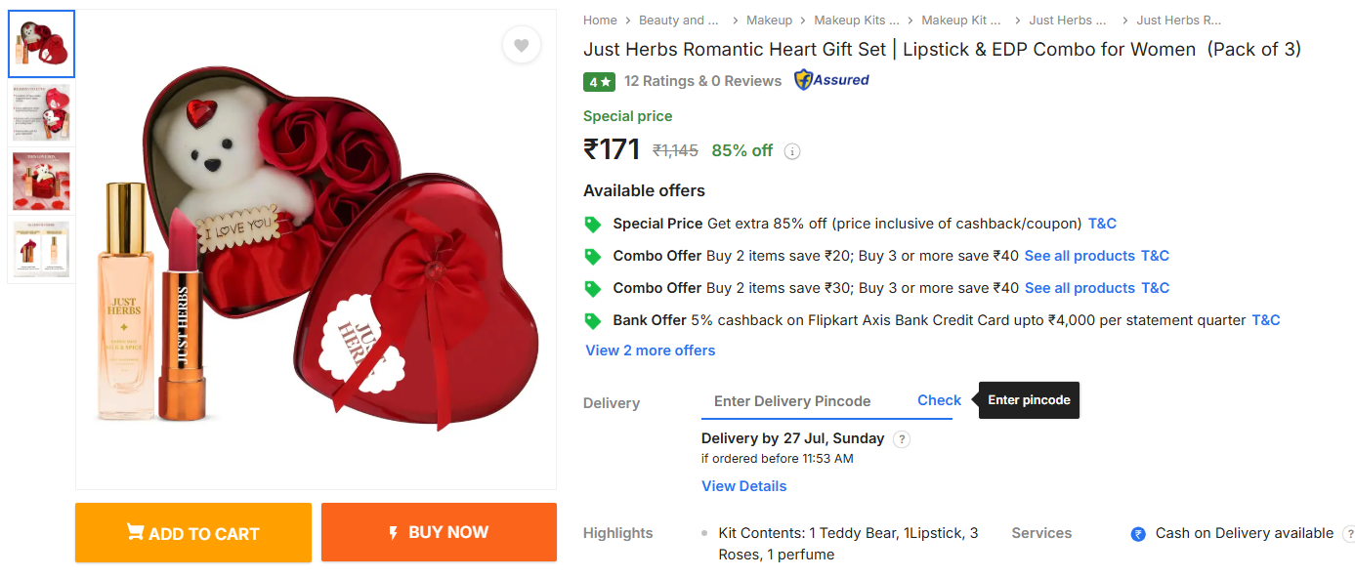
Task: Click the Enter Delivery Pincode field
Action: click(801, 401)
